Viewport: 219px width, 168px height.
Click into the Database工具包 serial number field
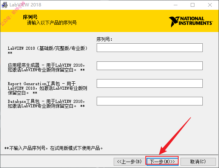150,101
